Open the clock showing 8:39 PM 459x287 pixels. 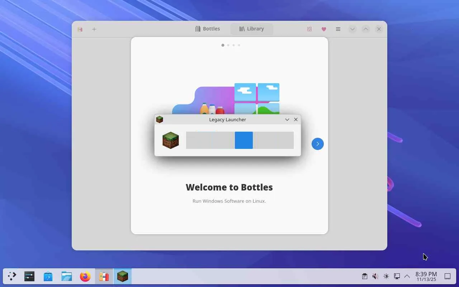click(x=426, y=276)
